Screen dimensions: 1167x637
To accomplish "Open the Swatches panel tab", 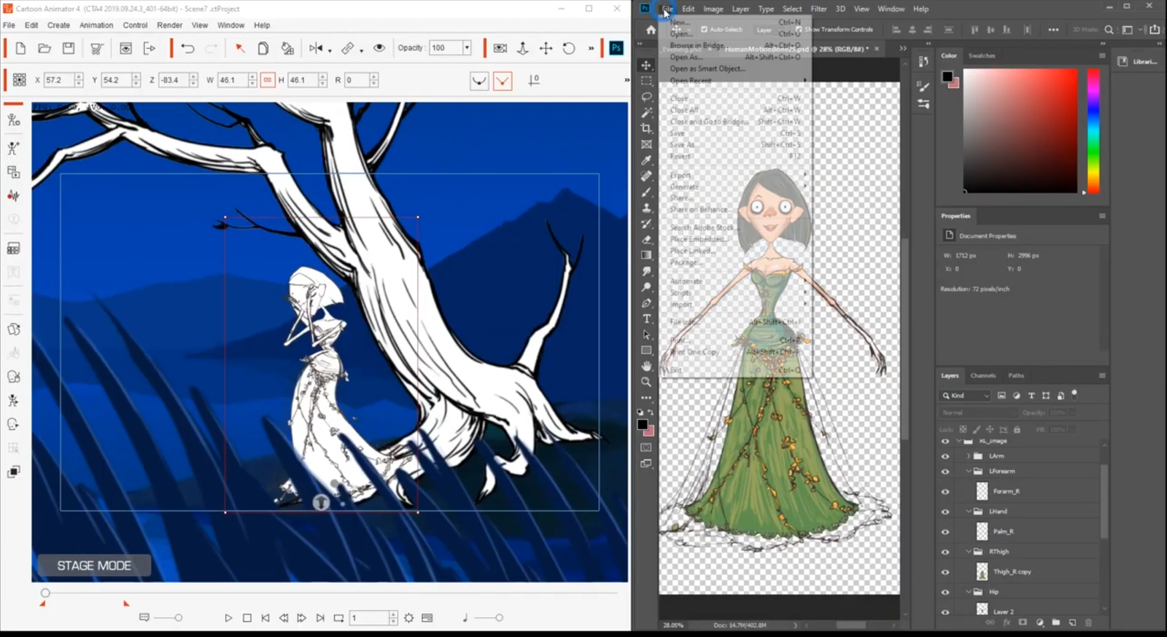I will (982, 55).
